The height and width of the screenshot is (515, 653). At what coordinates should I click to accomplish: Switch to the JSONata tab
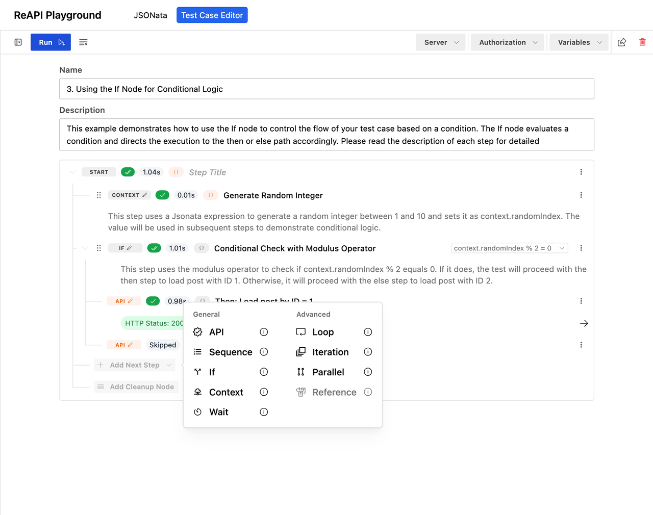(x=150, y=15)
